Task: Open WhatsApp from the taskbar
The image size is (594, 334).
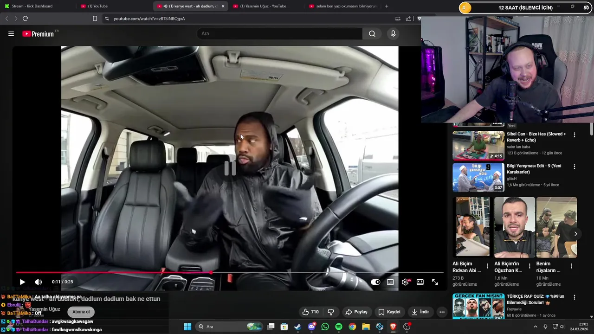Action: tap(325, 327)
